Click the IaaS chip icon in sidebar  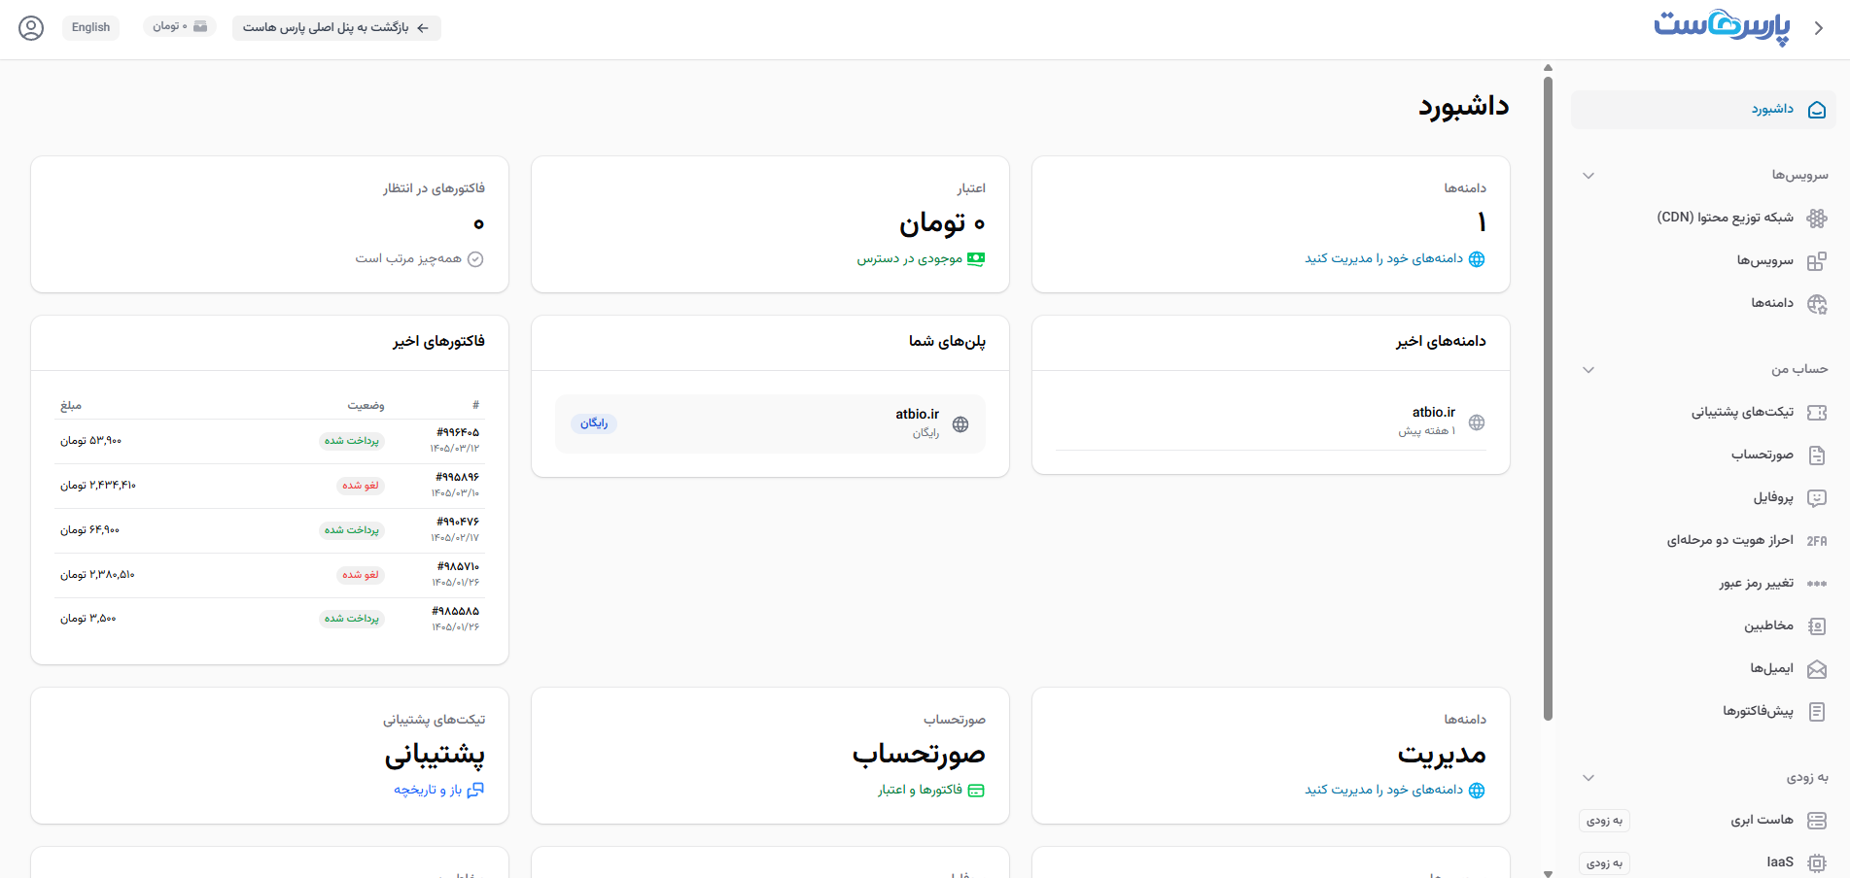1816,862
